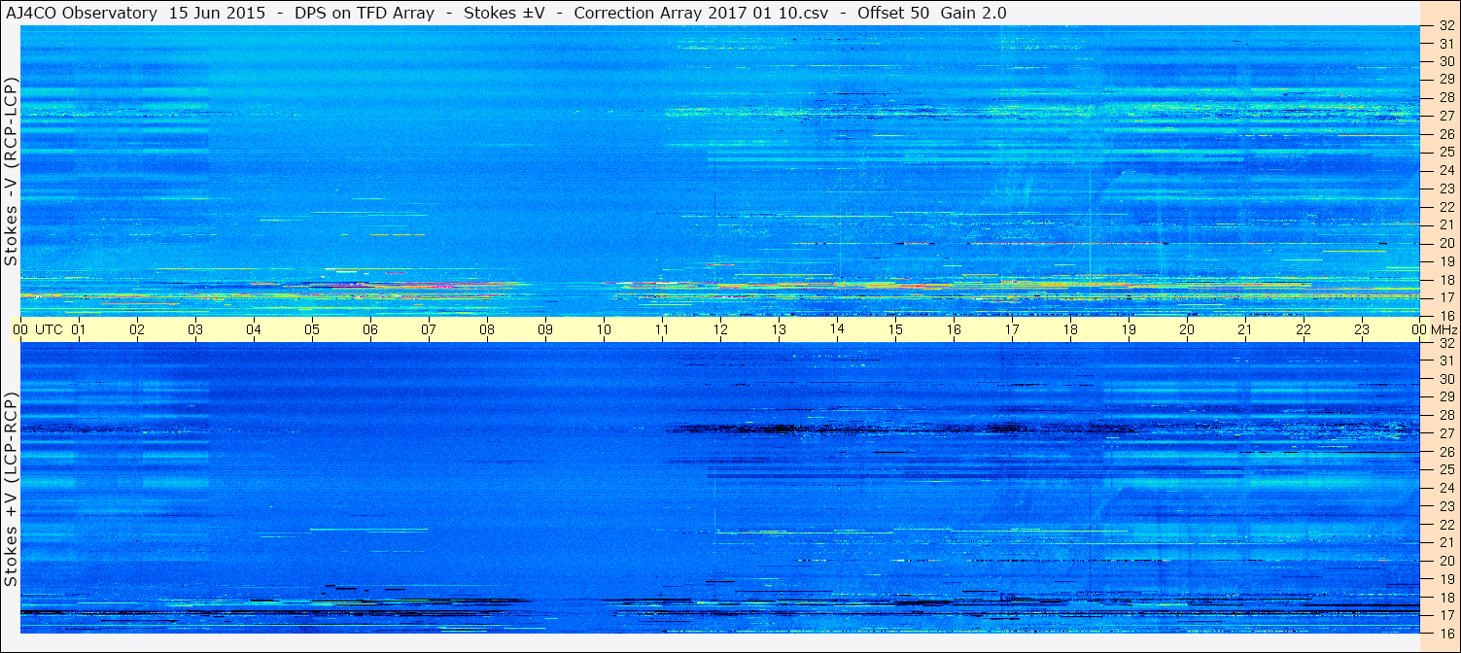The height and width of the screenshot is (653, 1461).
Task: Click the 'Gain 2.0' value
Action: (x=974, y=13)
